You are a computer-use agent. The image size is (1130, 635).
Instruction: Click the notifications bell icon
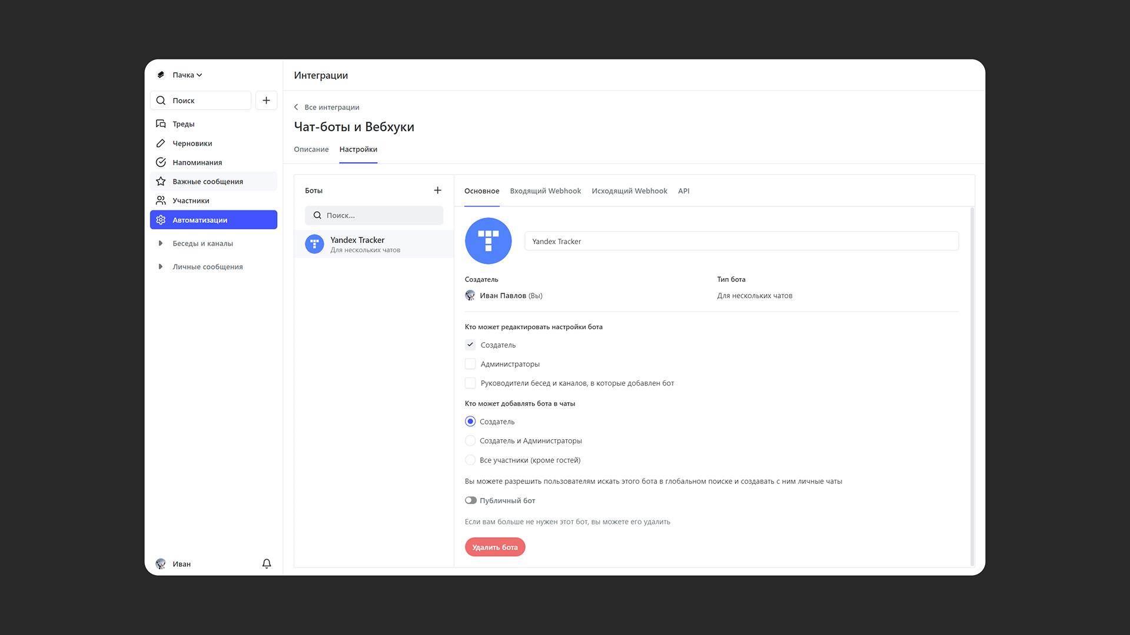(x=267, y=564)
